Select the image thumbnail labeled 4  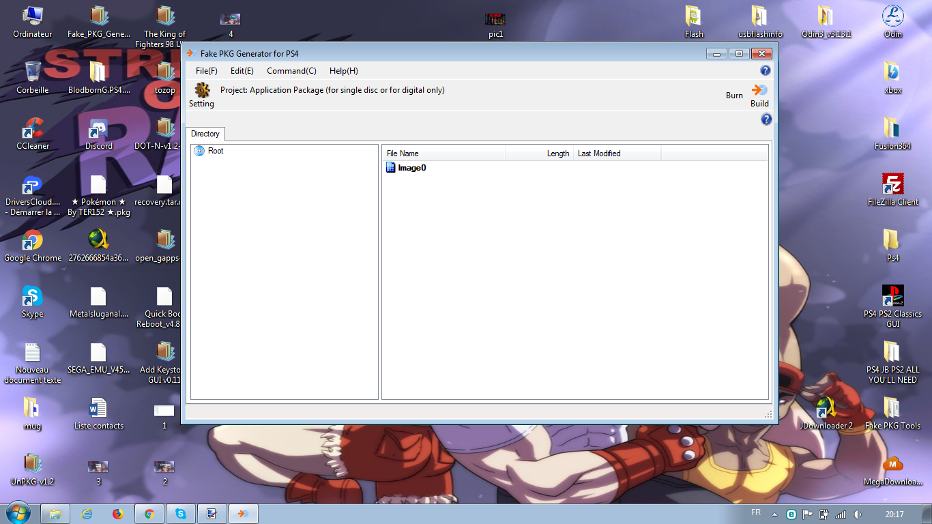pos(231,25)
